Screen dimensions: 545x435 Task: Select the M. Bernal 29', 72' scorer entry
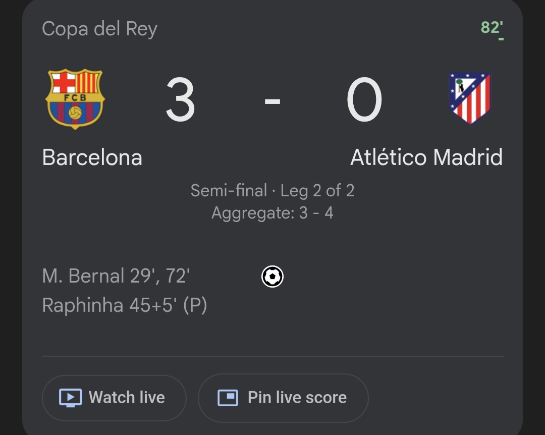116,276
